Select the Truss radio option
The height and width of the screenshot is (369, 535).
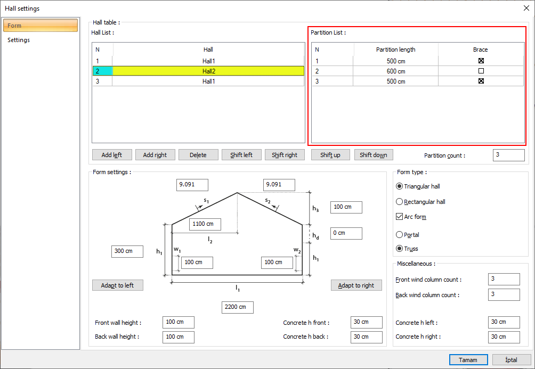click(400, 249)
